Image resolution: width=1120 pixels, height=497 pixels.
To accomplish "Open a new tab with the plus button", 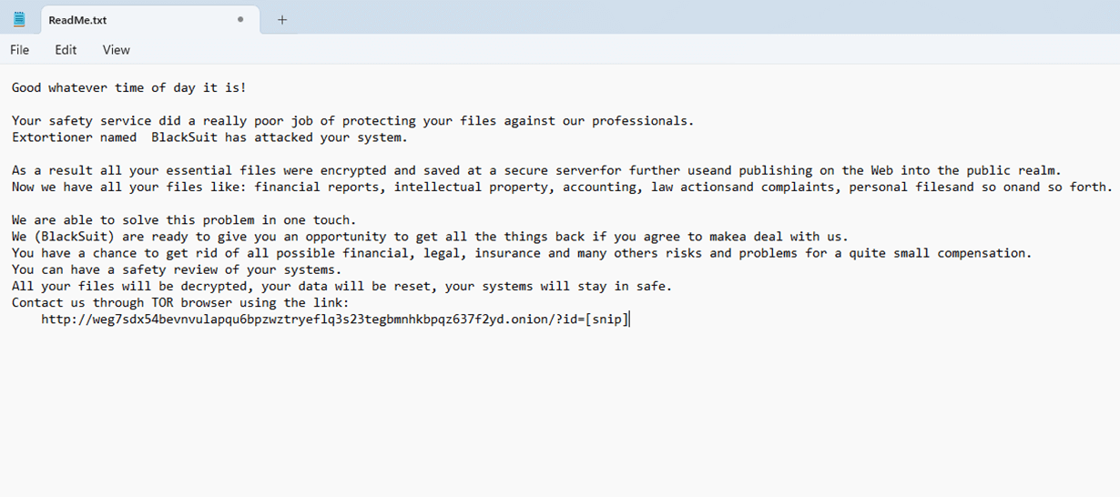I will pos(282,19).
